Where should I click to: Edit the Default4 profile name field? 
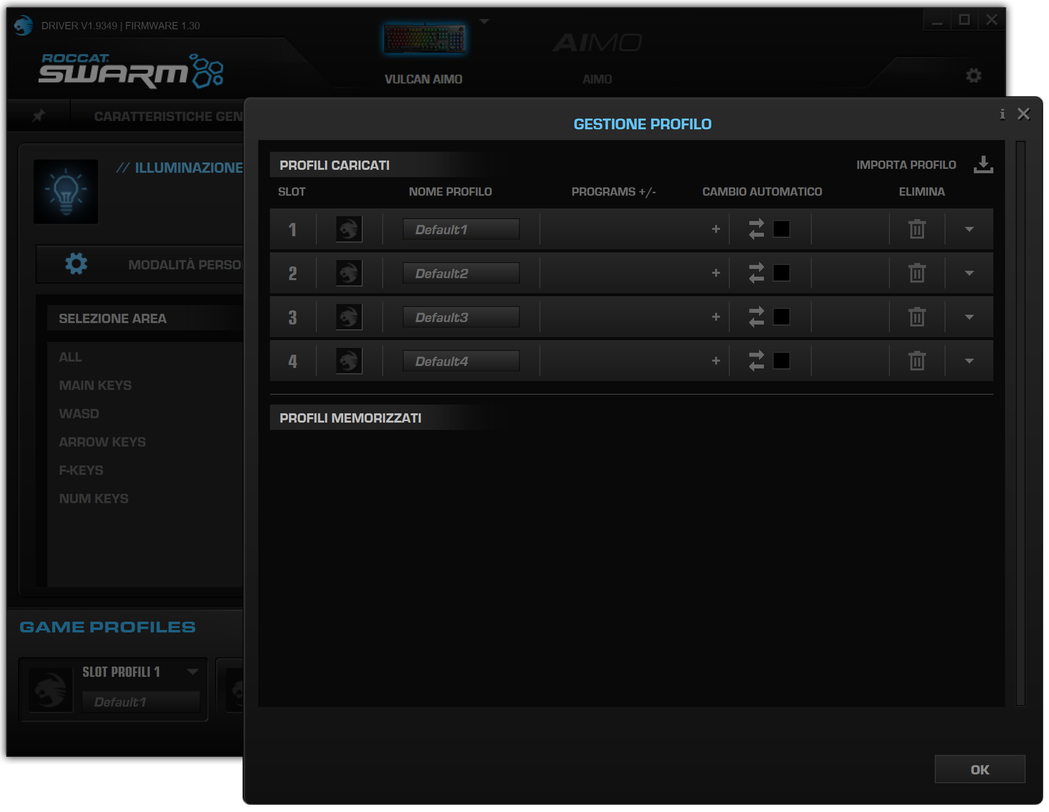pos(461,361)
